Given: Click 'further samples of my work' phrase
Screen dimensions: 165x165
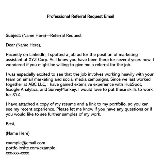Looking at the screenshot, I should click(x=74, y=114).
